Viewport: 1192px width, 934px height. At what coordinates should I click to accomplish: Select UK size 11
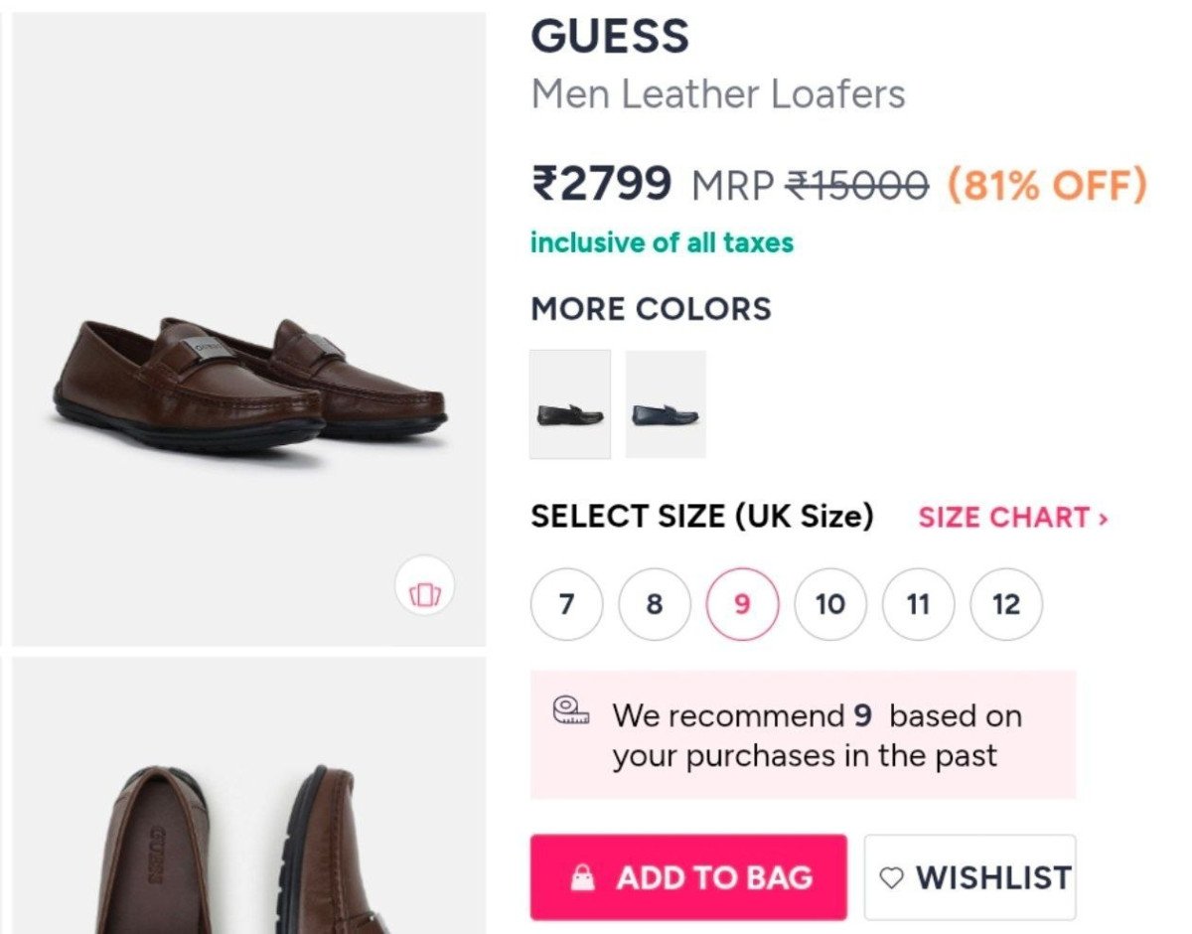918,603
